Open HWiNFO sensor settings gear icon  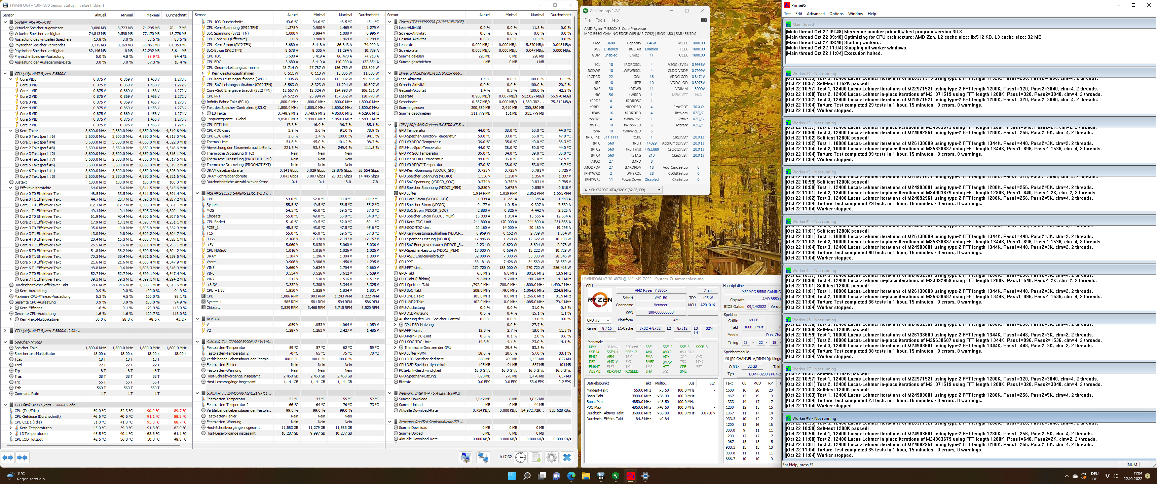(552, 457)
